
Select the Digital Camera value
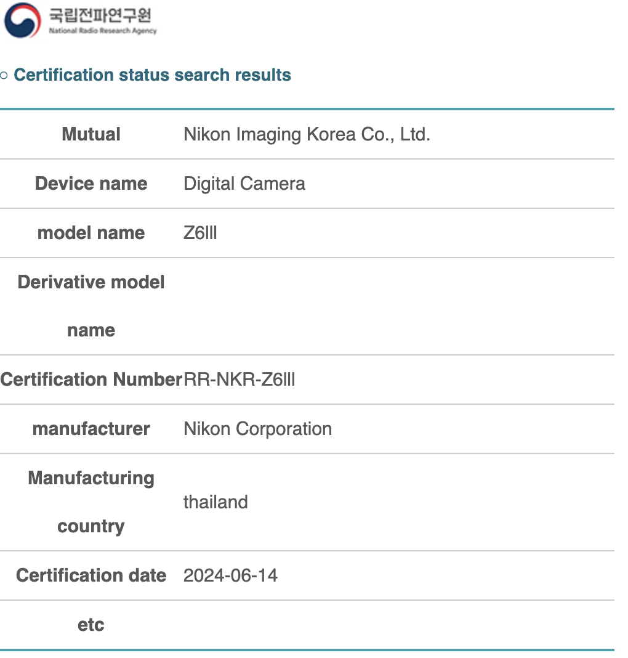[244, 184]
